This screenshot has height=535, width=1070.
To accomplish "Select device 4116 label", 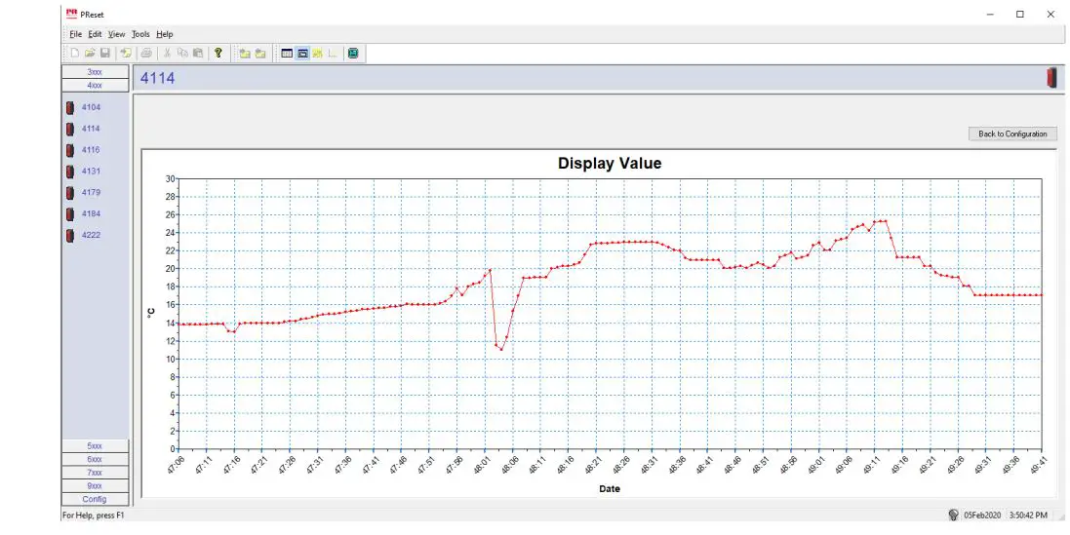I will [91, 150].
